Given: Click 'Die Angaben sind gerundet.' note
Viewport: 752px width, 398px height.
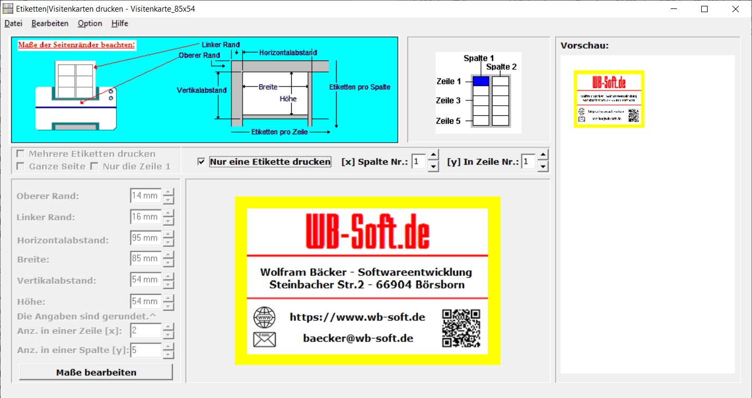Looking at the screenshot, I should point(87,317).
